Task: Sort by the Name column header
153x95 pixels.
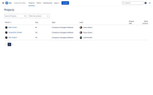Action: [x=8, y=22]
